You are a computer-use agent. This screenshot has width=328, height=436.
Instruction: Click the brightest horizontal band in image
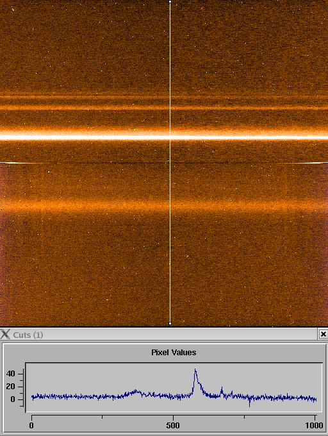(164, 137)
